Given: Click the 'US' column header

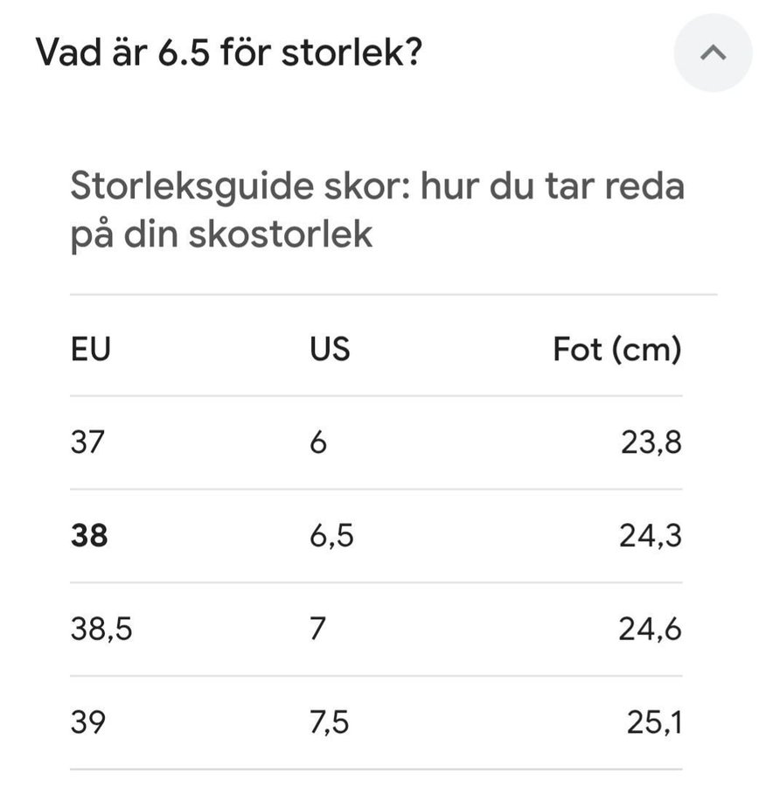Looking at the screenshot, I should [330, 349].
